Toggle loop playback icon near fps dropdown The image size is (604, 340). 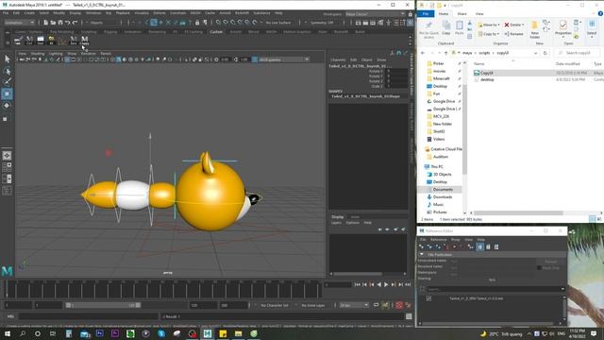point(377,305)
